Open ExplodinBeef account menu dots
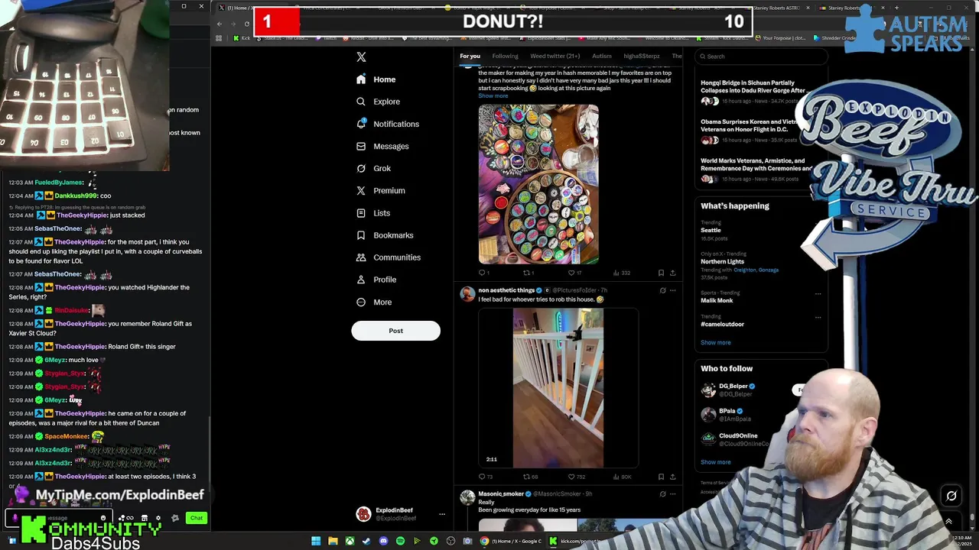Image resolution: width=979 pixels, height=550 pixels. [x=441, y=514]
